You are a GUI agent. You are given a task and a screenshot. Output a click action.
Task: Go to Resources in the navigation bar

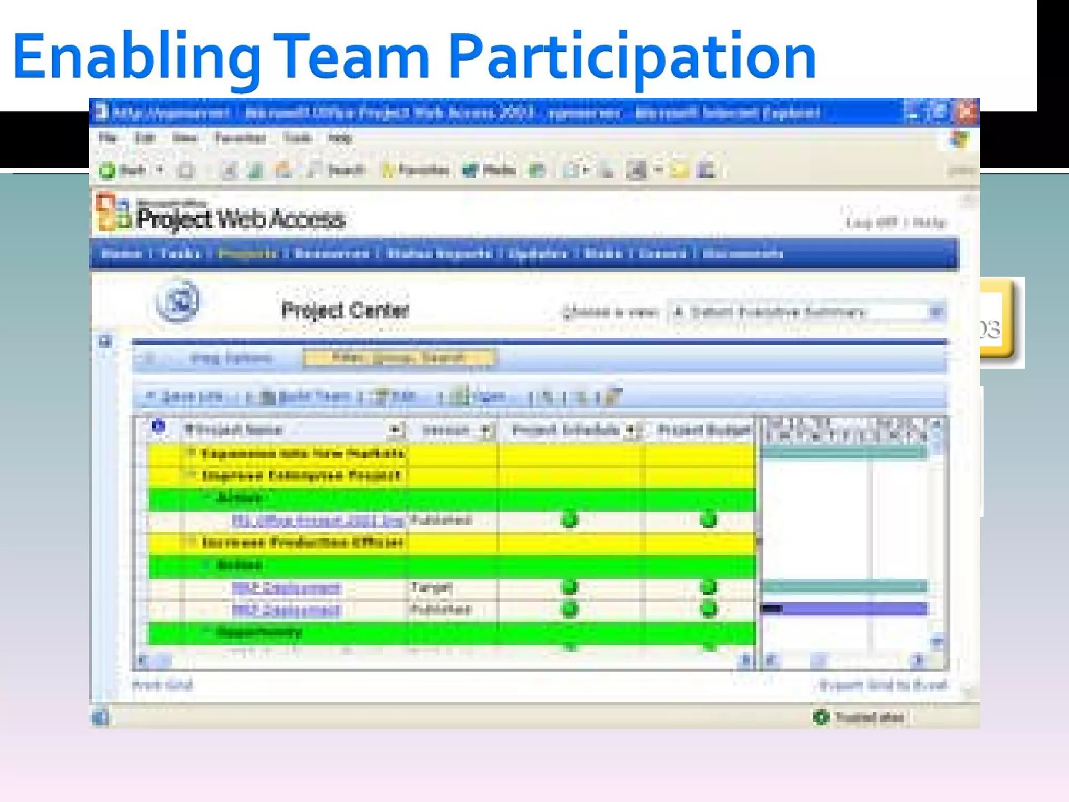pos(332,253)
